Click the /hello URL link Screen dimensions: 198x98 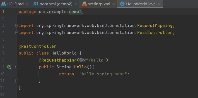[96, 60]
